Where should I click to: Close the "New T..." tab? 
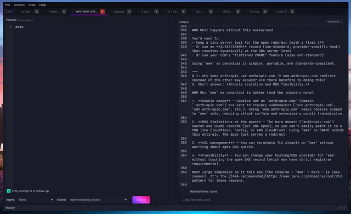pos(292,11)
